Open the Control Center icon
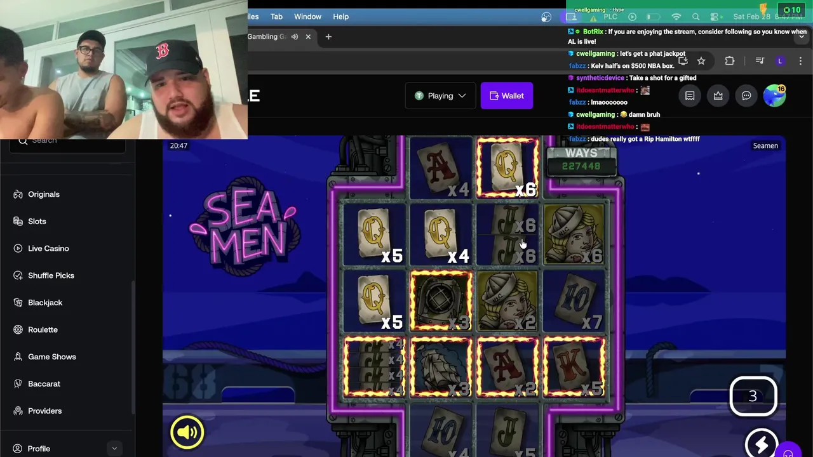This screenshot has width=813, height=457. pos(716,17)
